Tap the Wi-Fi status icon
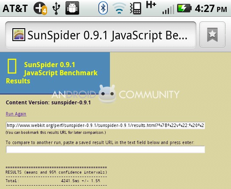 click(x=119, y=9)
